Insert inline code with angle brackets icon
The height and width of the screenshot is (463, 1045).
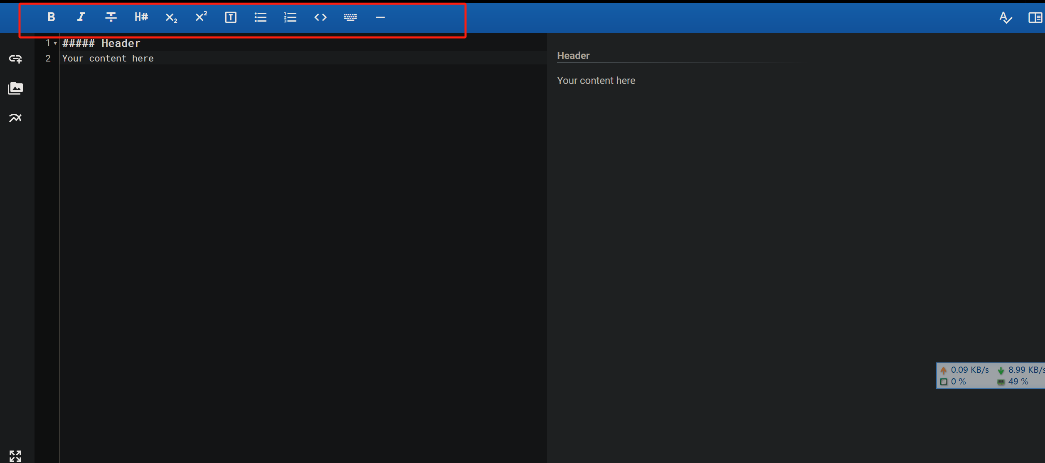320,17
